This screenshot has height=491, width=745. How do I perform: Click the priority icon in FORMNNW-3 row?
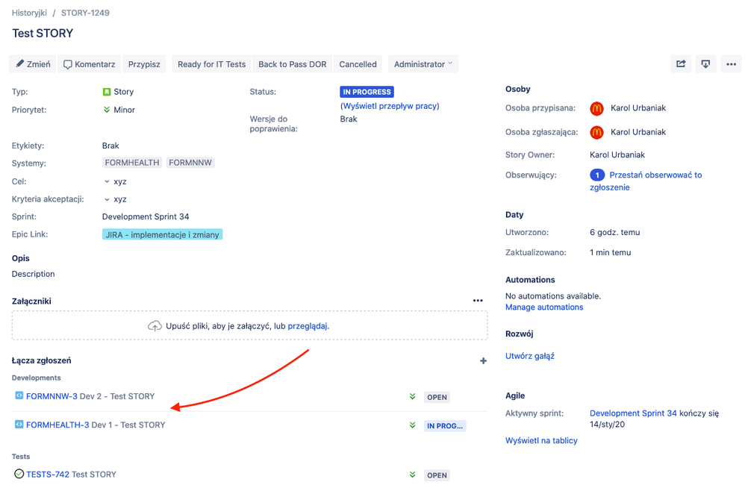coord(412,396)
